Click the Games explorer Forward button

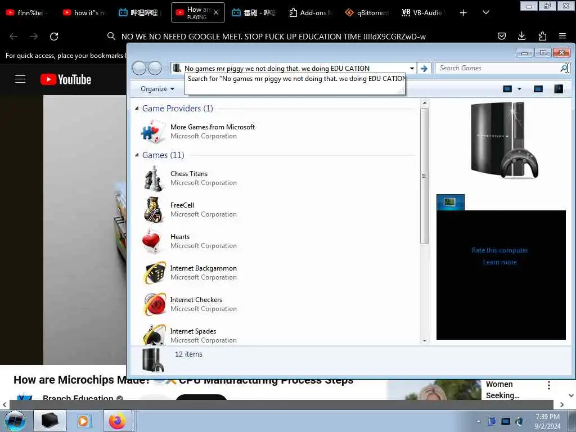155,68
